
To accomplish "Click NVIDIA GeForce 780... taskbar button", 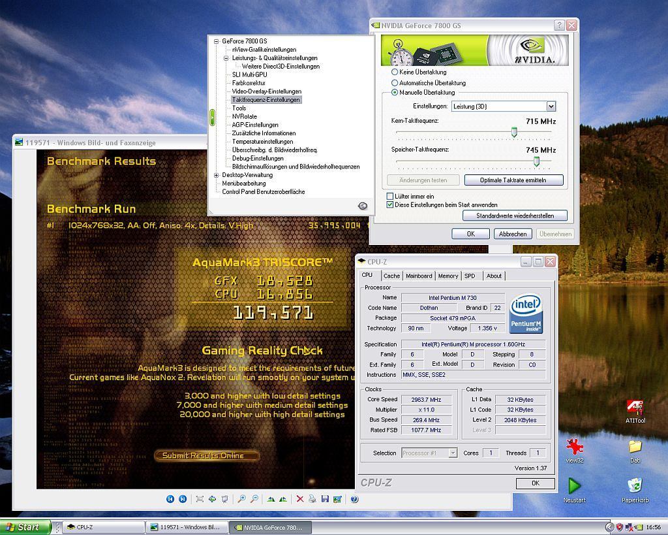I will pos(270,527).
